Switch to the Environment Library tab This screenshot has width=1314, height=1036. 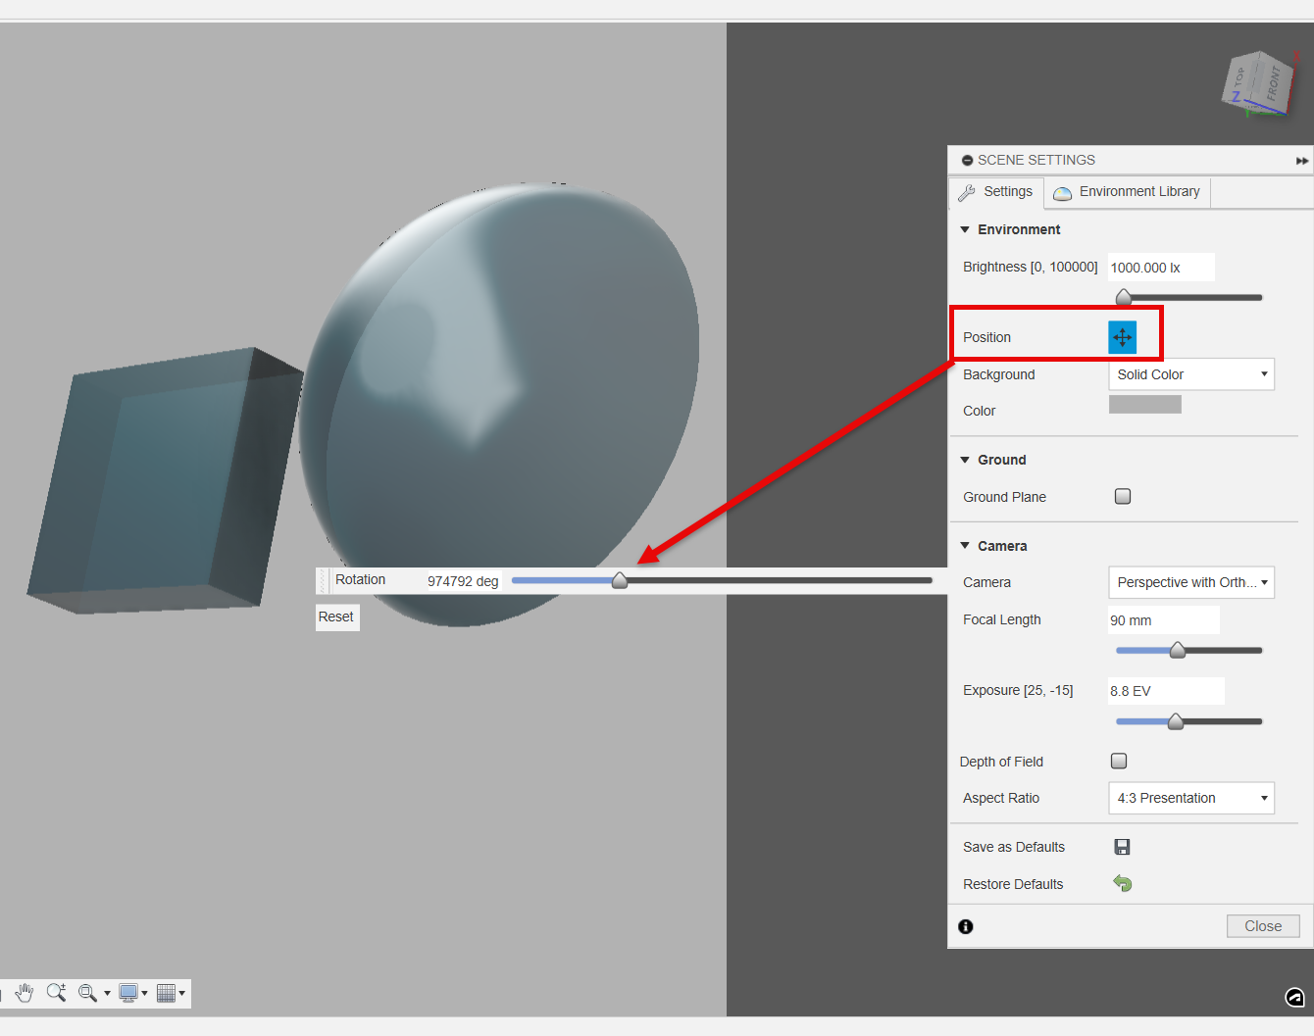click(1127, 191)
